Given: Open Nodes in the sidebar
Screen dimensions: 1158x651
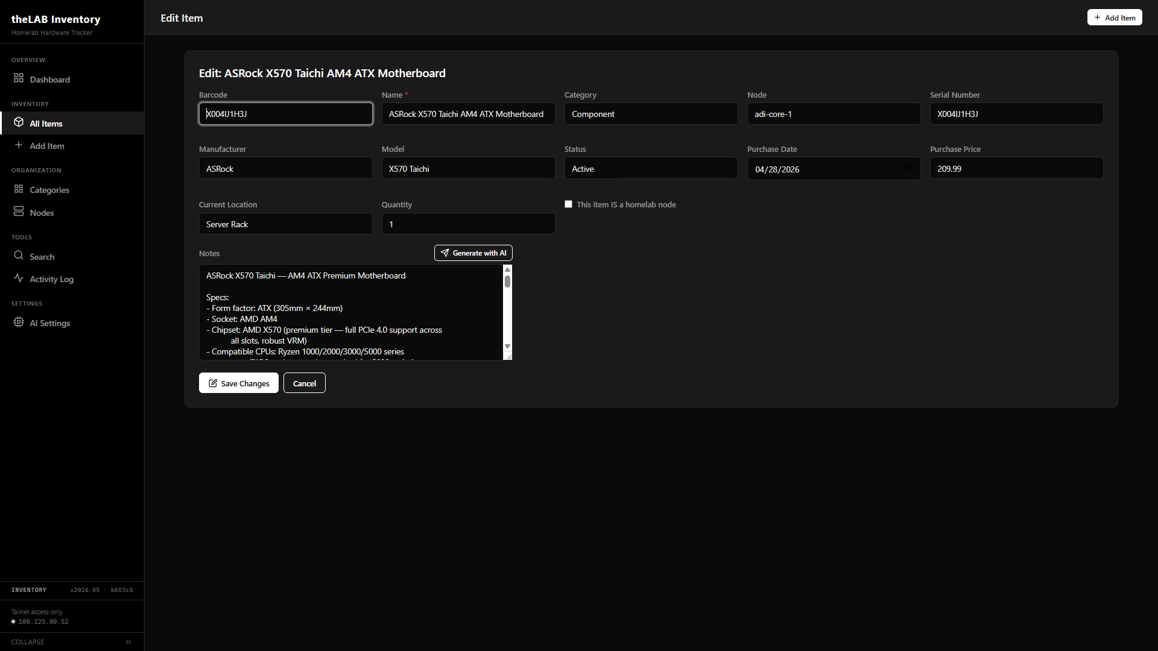Looking at the screenshot, I should [x=72, y=213].
